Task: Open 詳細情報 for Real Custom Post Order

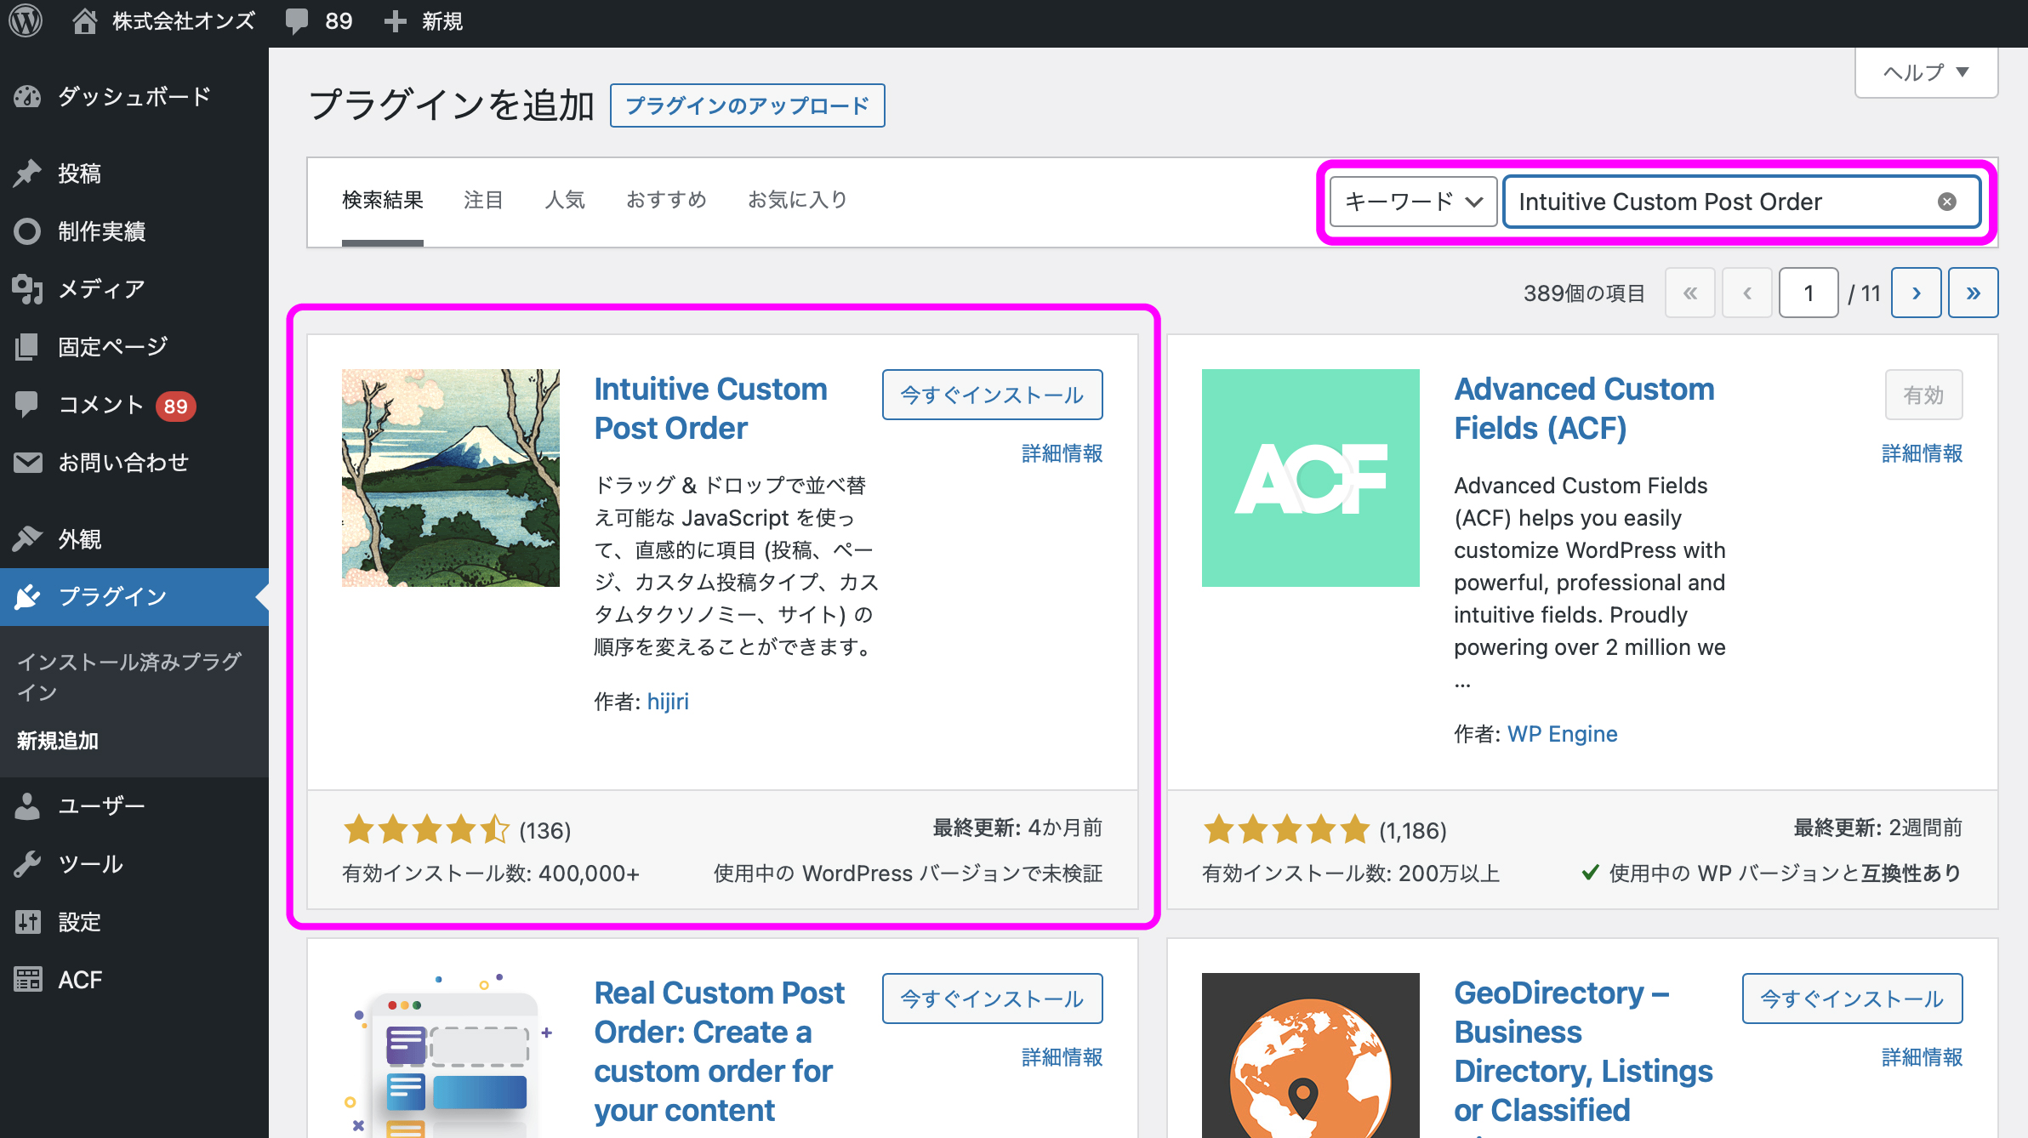Action: pos(1062,1057)
